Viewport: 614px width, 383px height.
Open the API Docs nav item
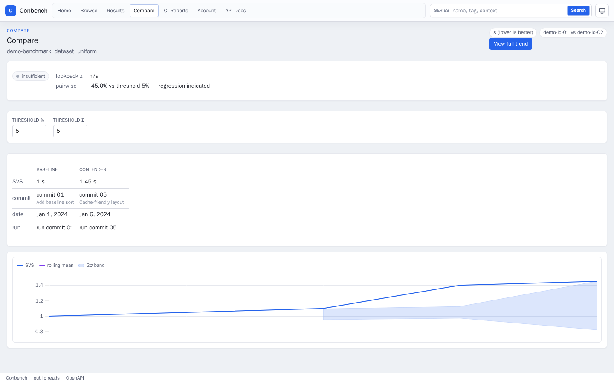pos(236,11)
